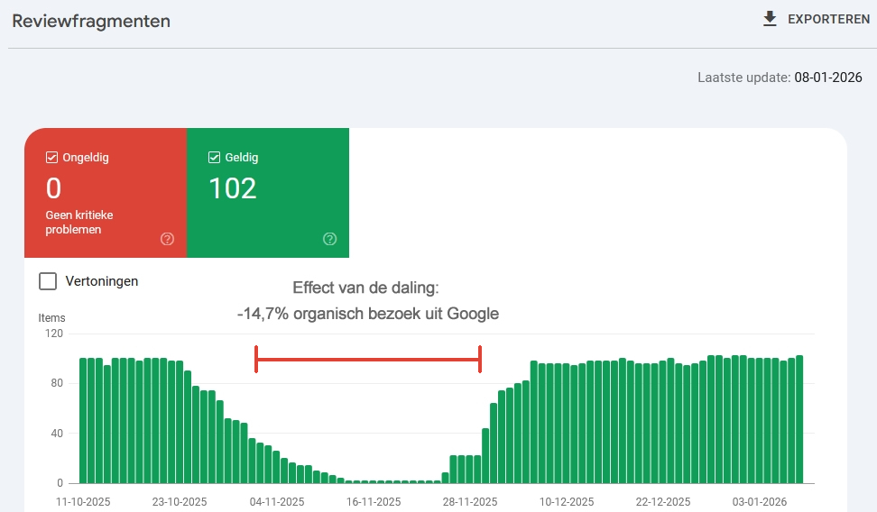Click the '-14,7% organisch bezoek' annotation text
Screen dimensions: 877x512
coord(368,314)
